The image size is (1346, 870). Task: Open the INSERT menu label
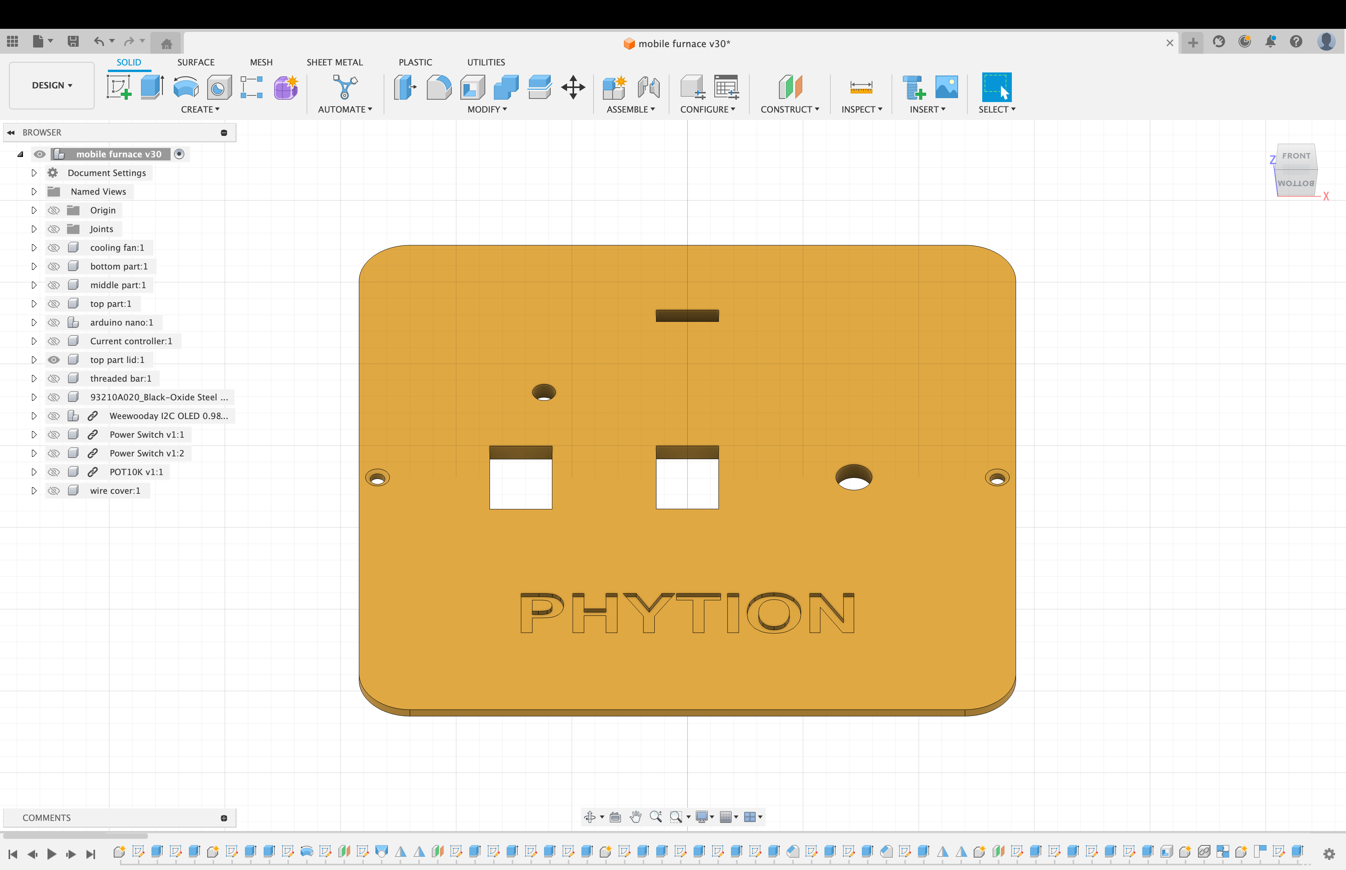pos(927,109)
